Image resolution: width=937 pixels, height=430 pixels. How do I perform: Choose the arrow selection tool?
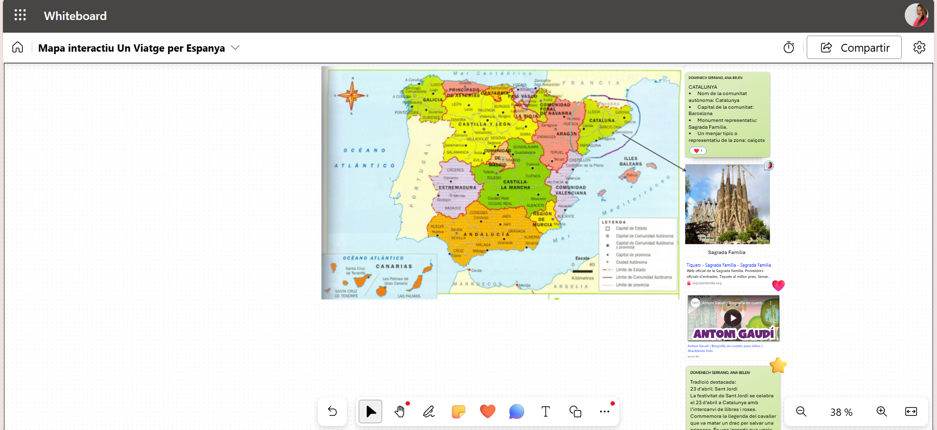tap(370, 411)
